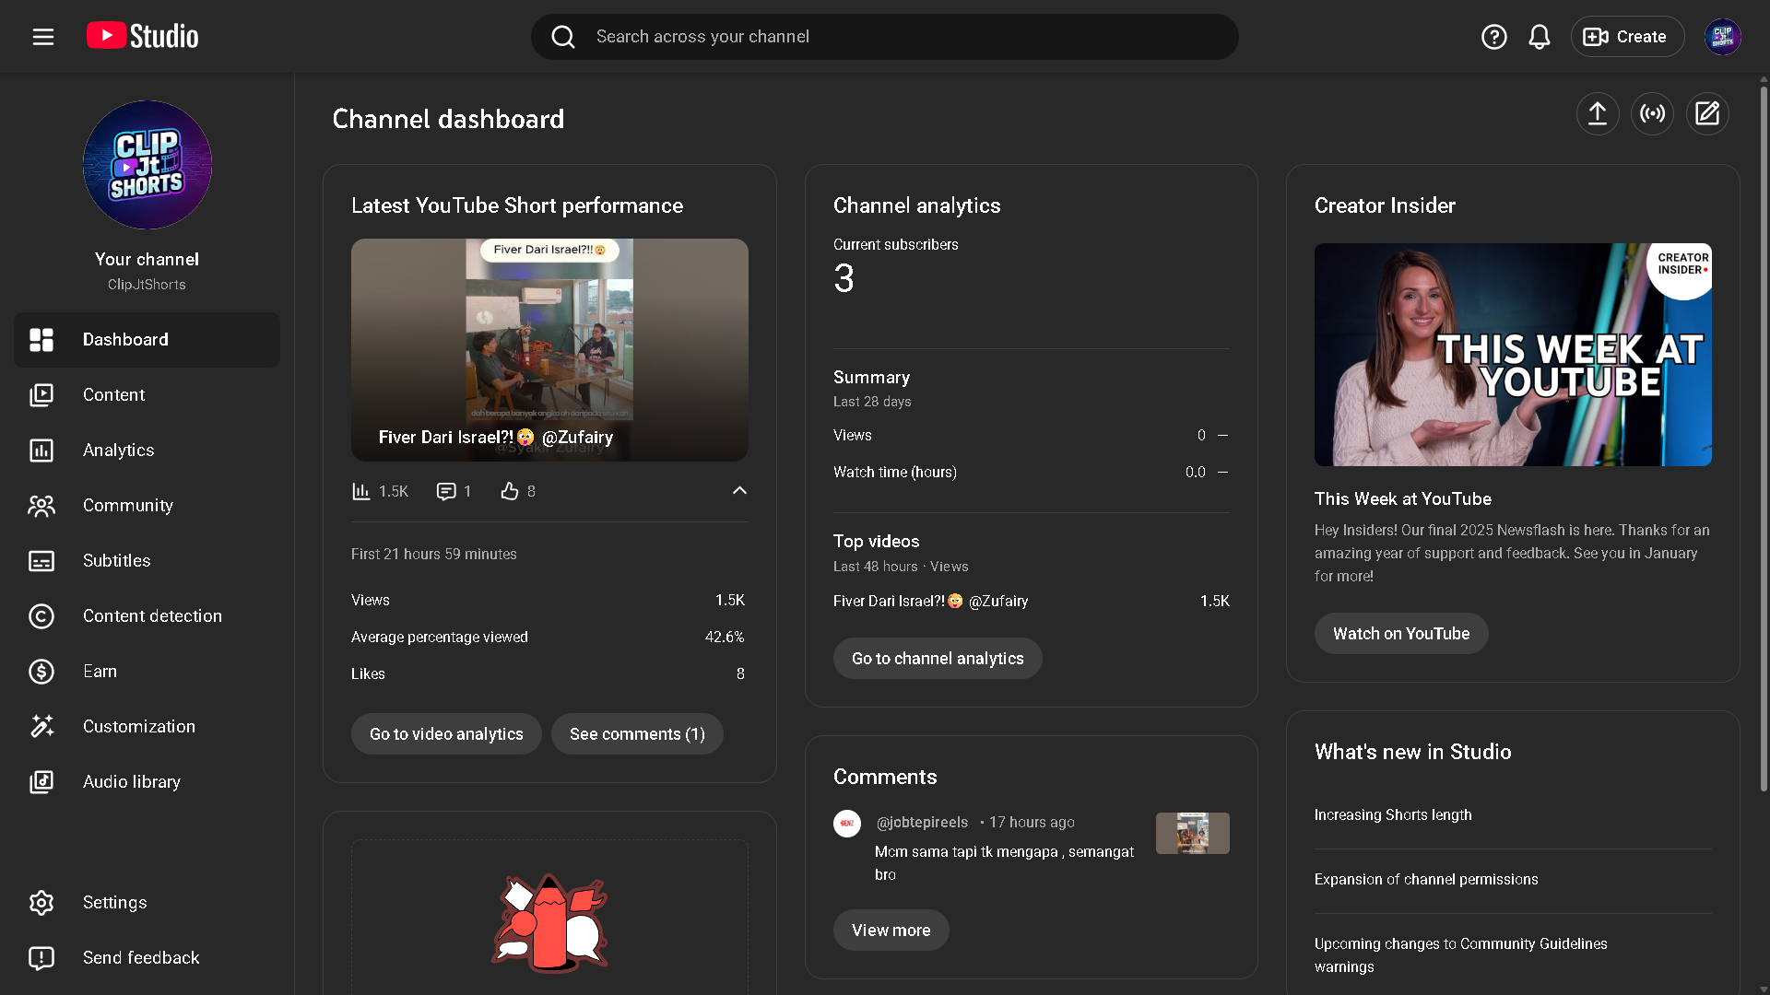Click the search across your channel field

[885, 37]
